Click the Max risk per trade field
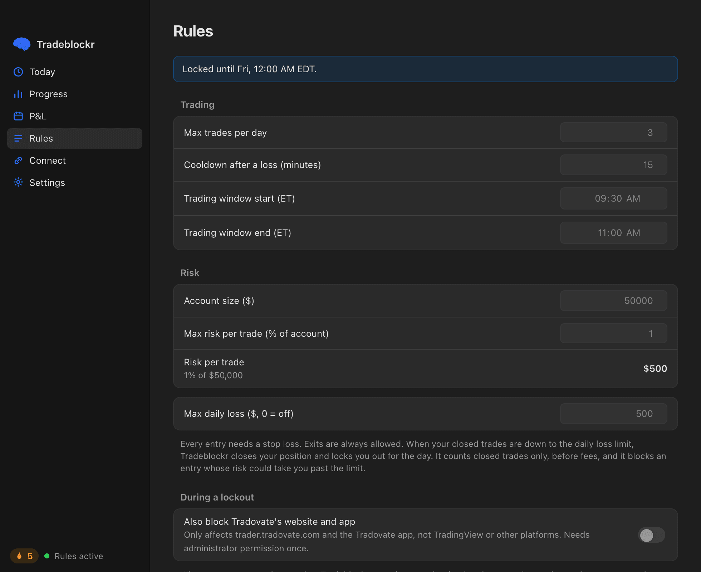This screenshot has width=701, height=572. coord(613,334)
